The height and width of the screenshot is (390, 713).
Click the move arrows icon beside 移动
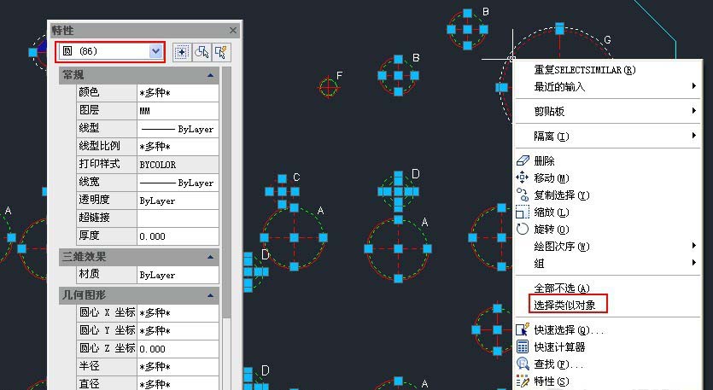[523, 178]
